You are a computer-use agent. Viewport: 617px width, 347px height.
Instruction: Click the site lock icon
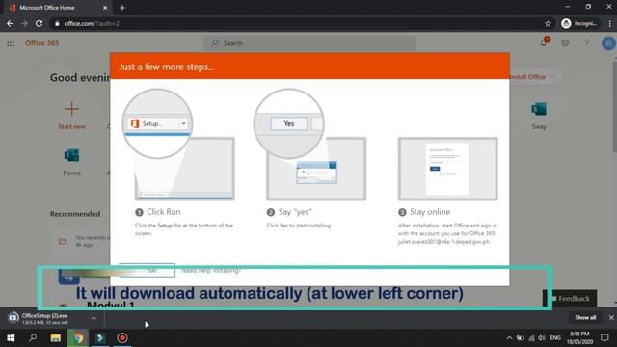(57, 23)
